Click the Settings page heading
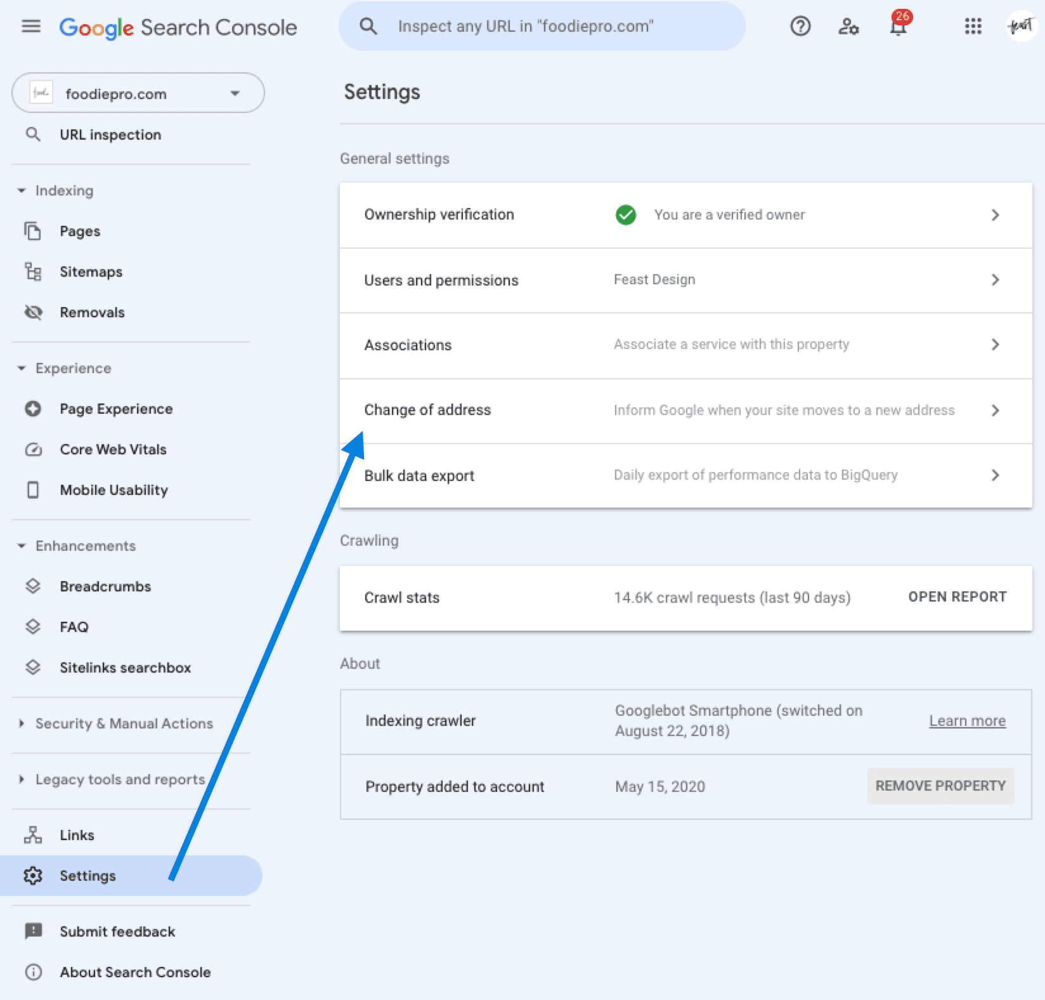1045x1000 pixels. pos(382,92)
